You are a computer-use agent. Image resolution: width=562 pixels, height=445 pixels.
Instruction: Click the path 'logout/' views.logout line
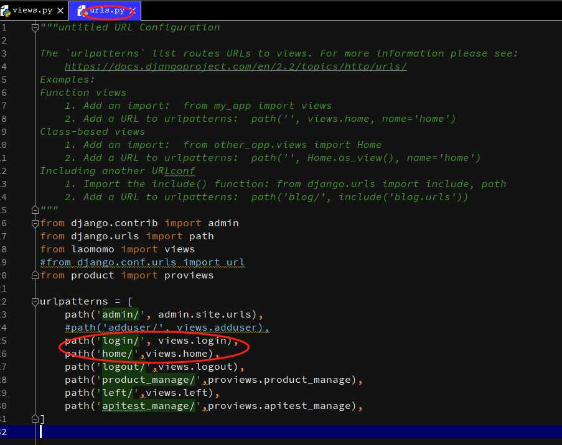(154, 367)
